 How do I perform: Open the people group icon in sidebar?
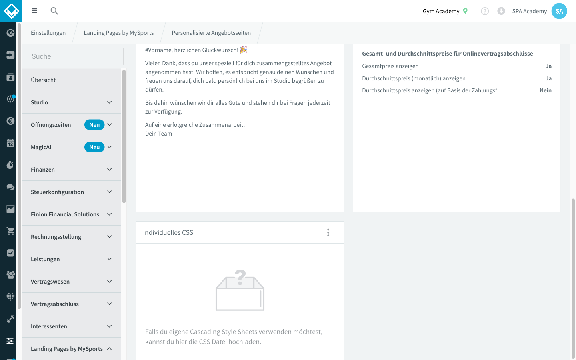point(11,275)
